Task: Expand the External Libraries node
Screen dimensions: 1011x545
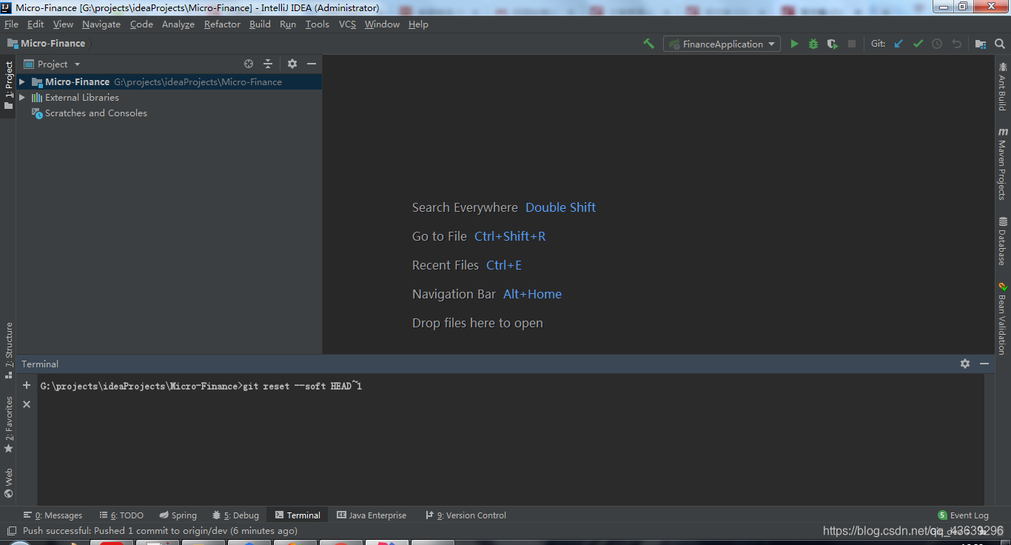Action: [22, 97]
